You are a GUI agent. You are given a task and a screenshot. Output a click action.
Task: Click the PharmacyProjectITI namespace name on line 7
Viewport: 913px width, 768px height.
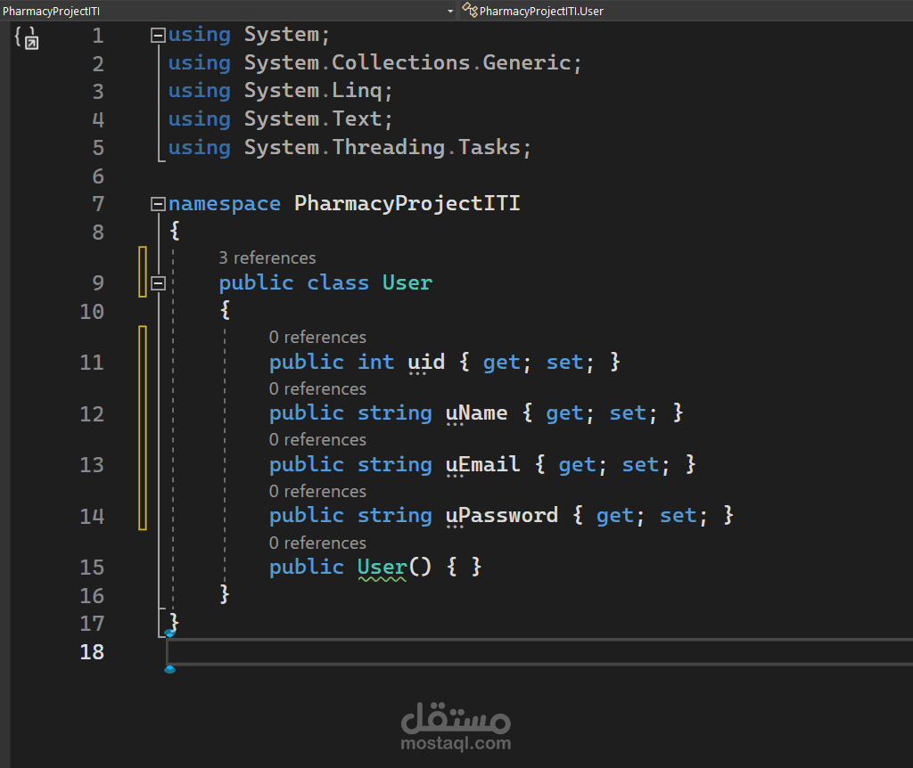(x=407, y=204)
